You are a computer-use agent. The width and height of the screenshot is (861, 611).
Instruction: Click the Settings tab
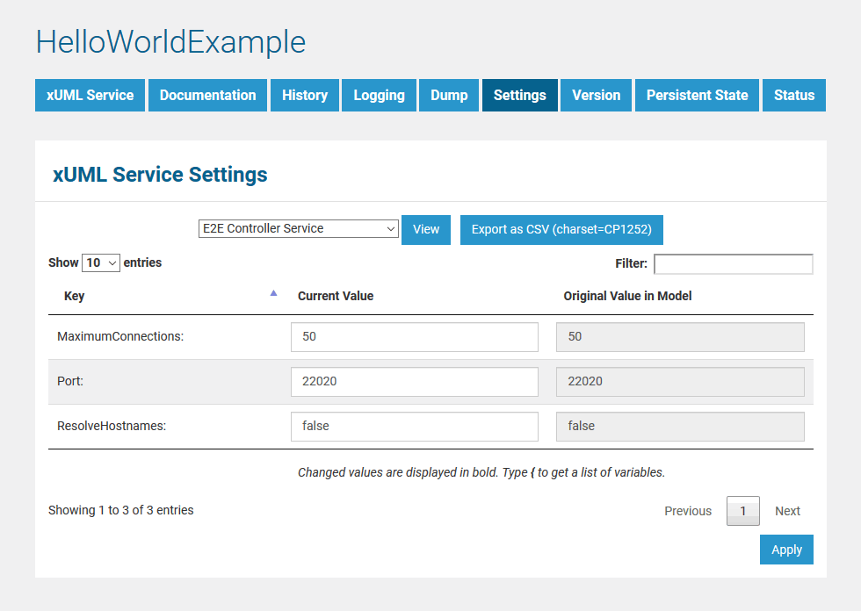click(x=519, y=96)
